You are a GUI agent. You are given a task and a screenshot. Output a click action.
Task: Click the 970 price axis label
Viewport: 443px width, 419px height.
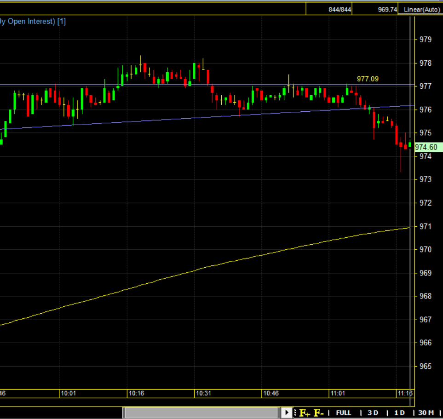click(x=426, y=249)
